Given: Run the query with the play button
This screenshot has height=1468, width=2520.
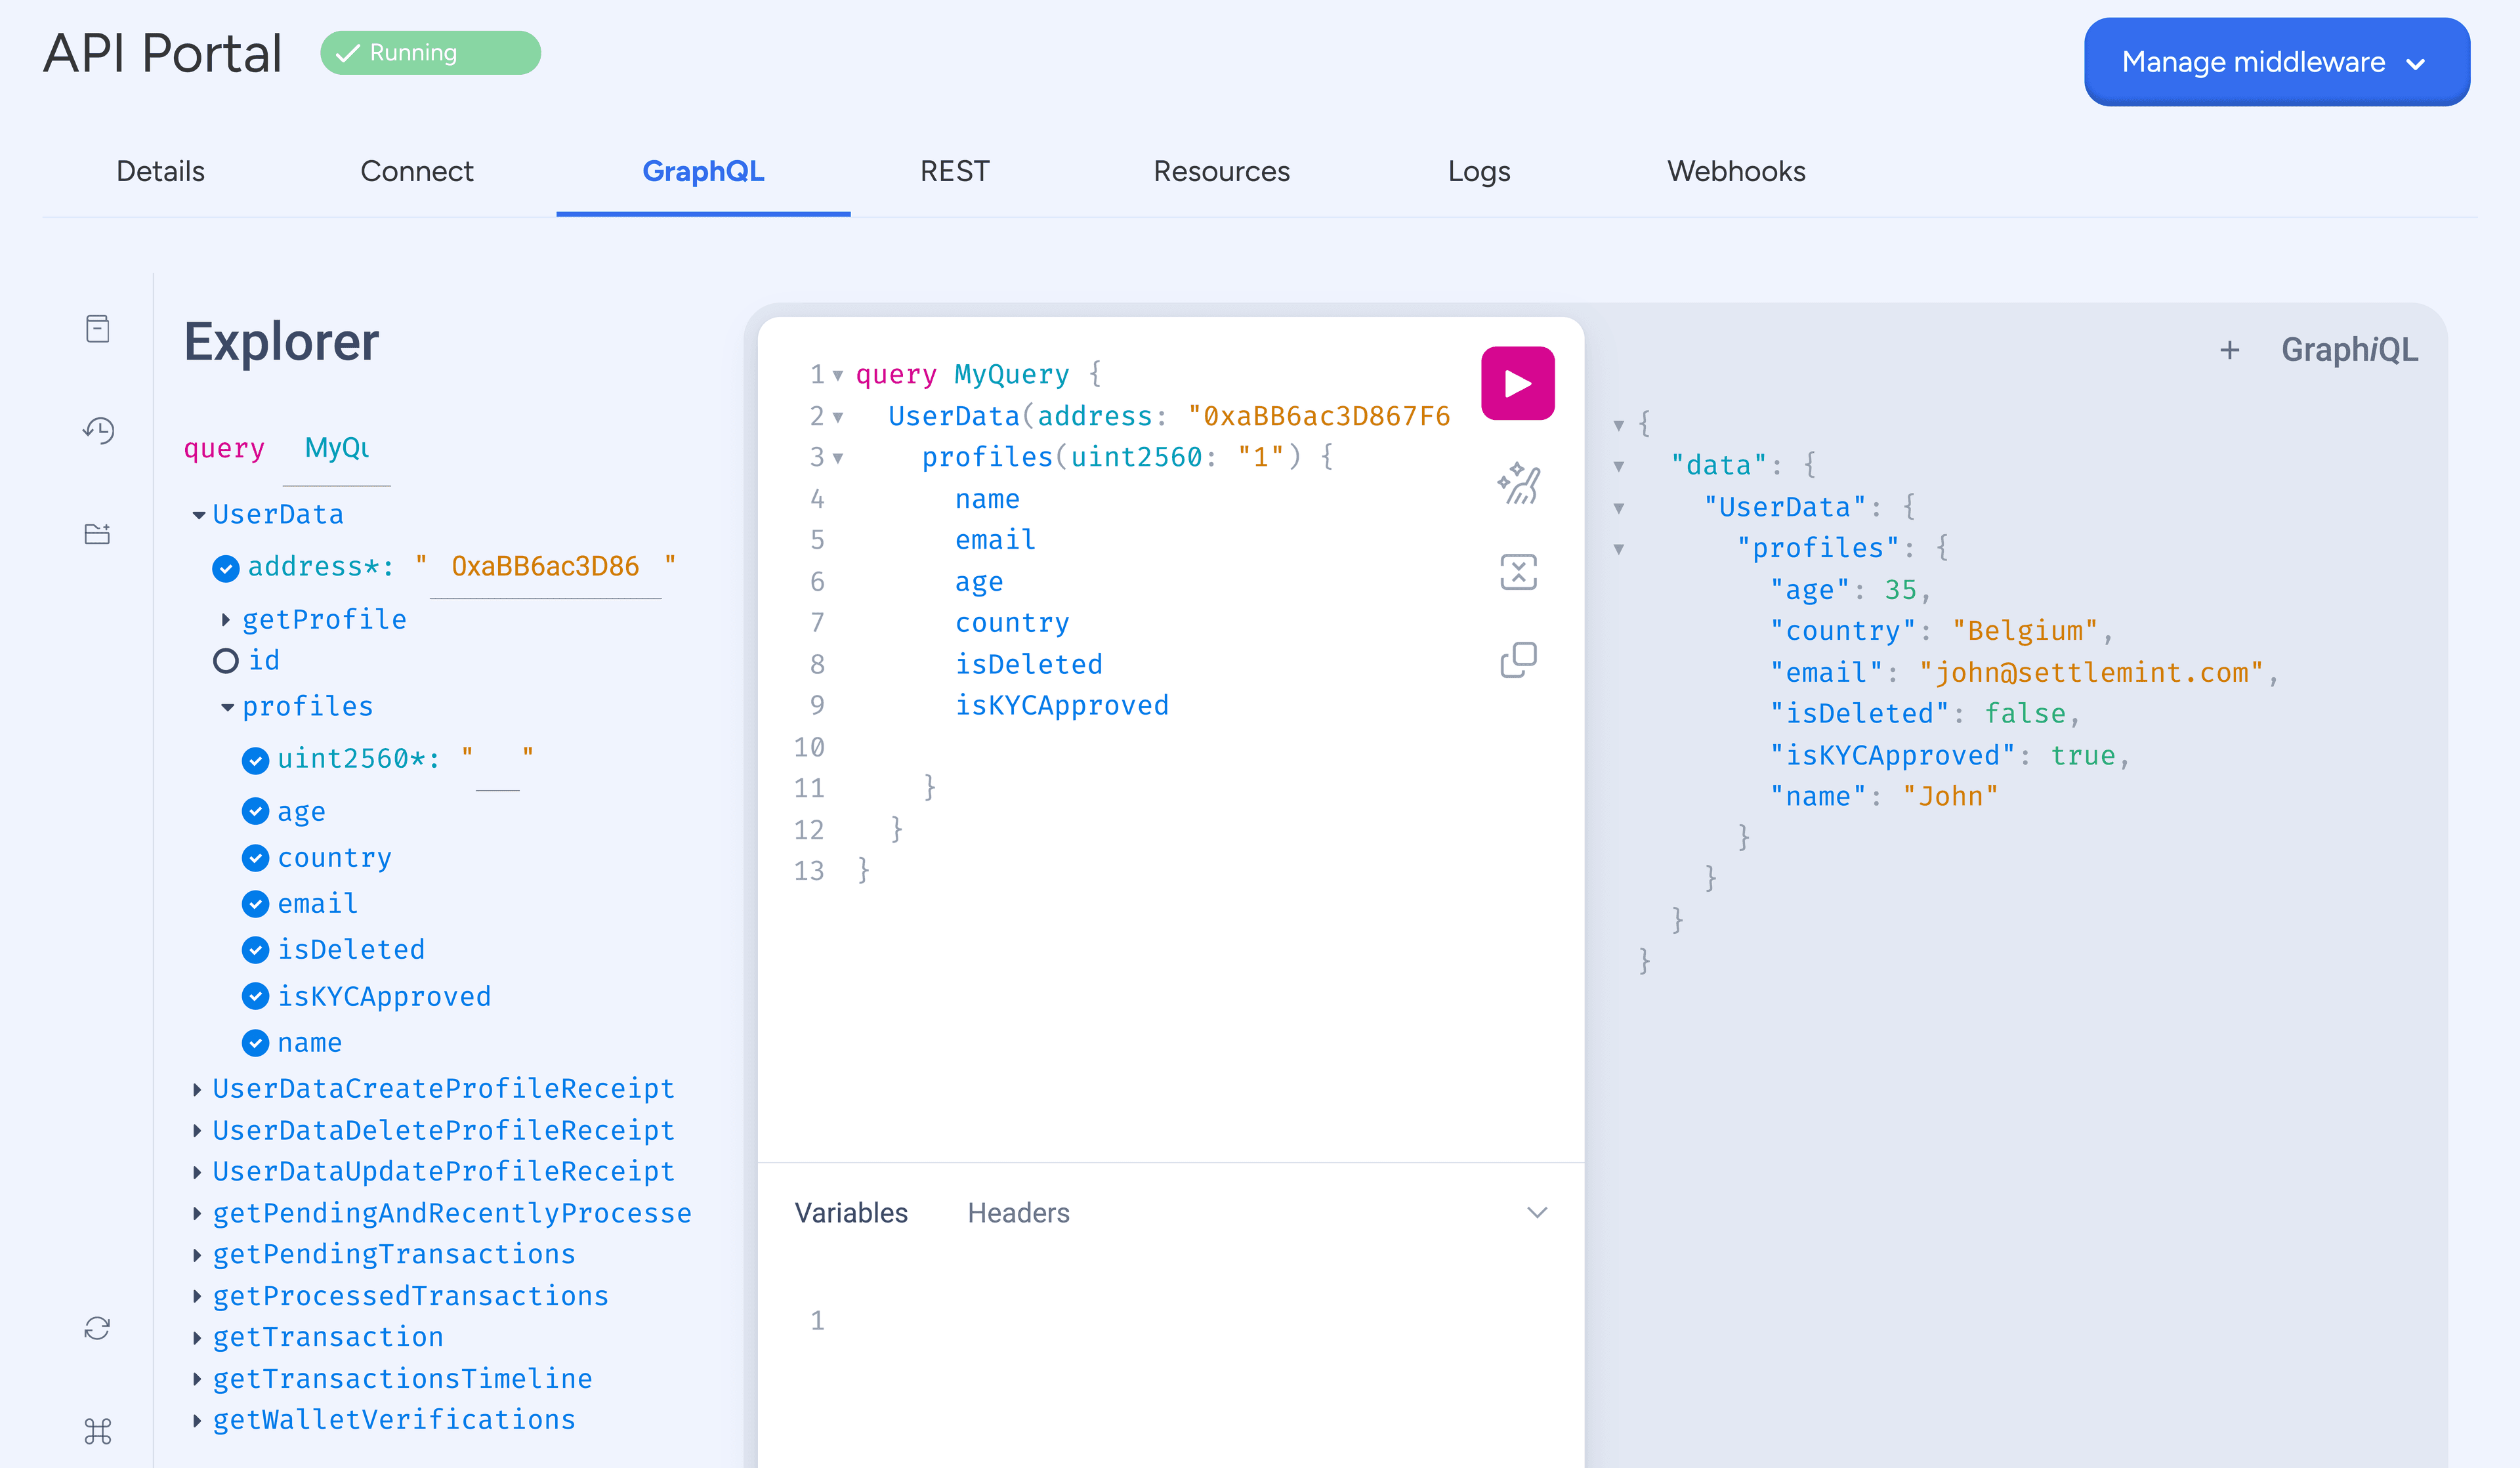Looking at the screenshot, I should (x=1517, y=383).
